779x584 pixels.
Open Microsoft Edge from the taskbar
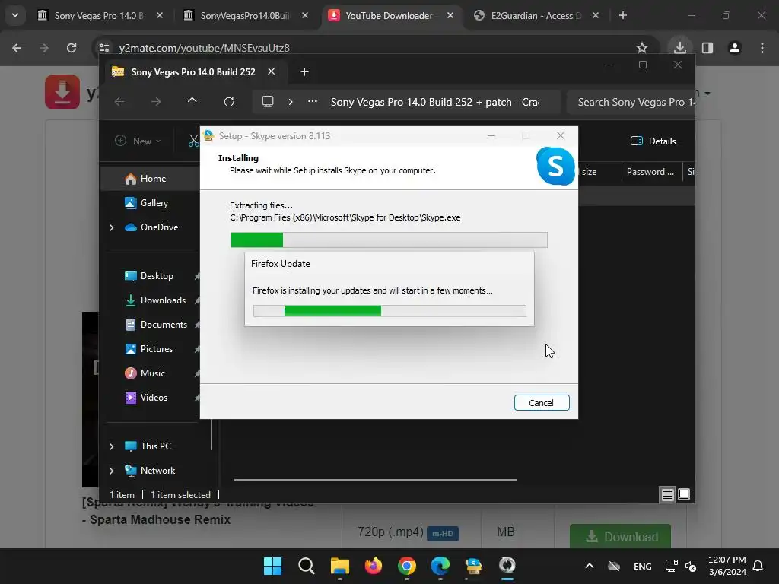pos(440,566)
